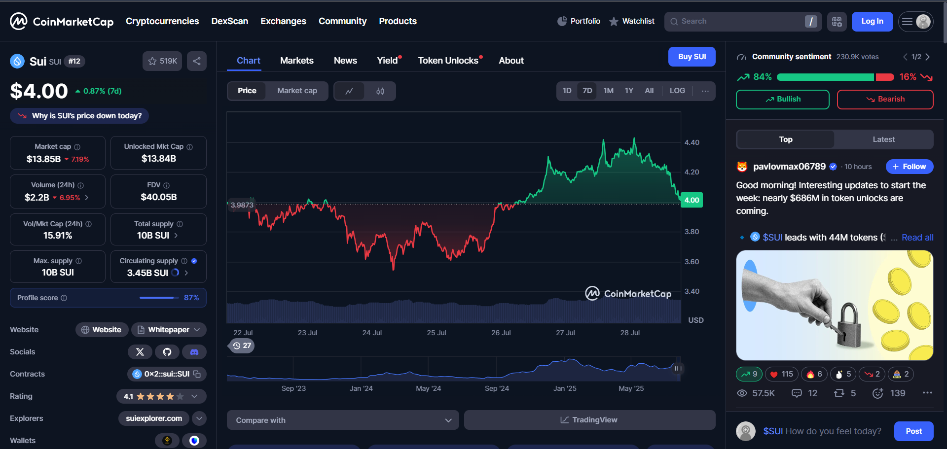The height and width of the screenshot is (449, 947).
Task: Add Sui to watchlist via star button
Action: point(162,61)
